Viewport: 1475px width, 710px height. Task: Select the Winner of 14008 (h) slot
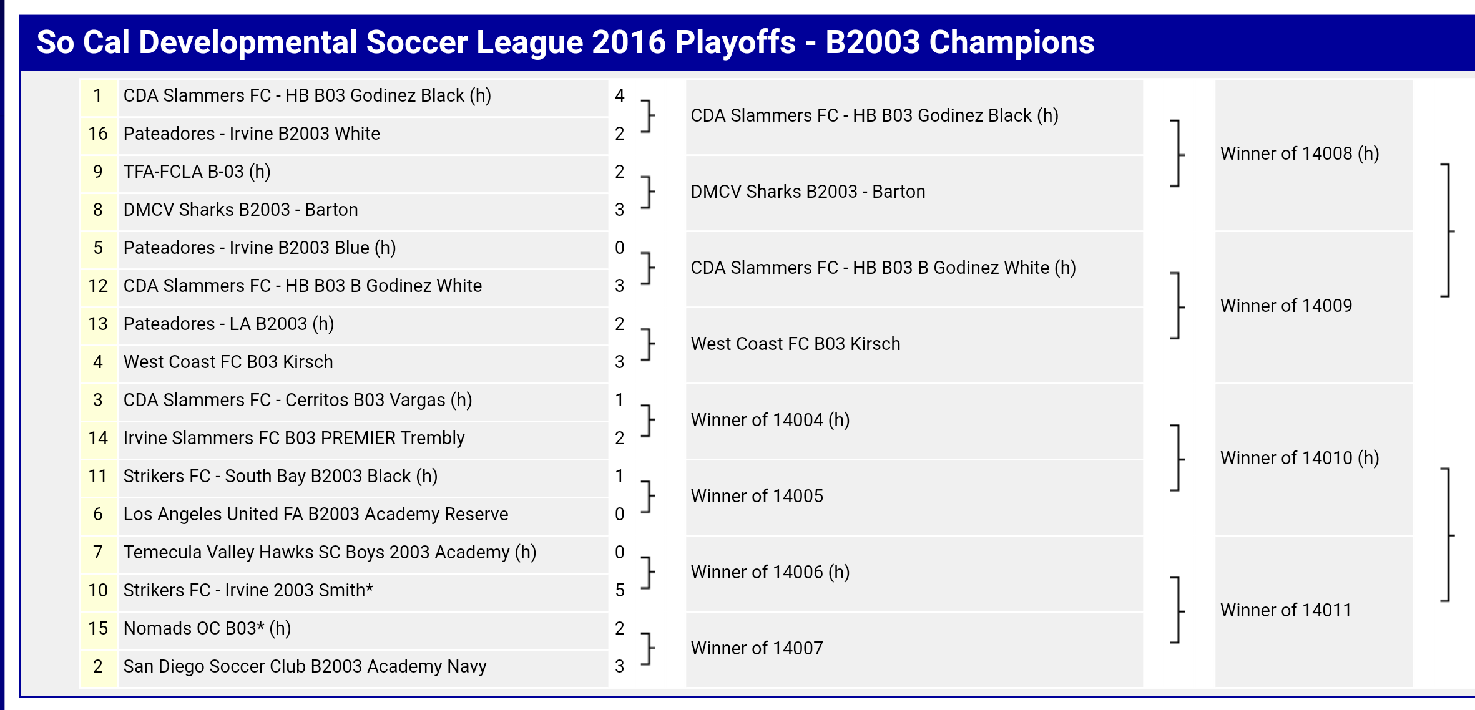coord(1299,153)
